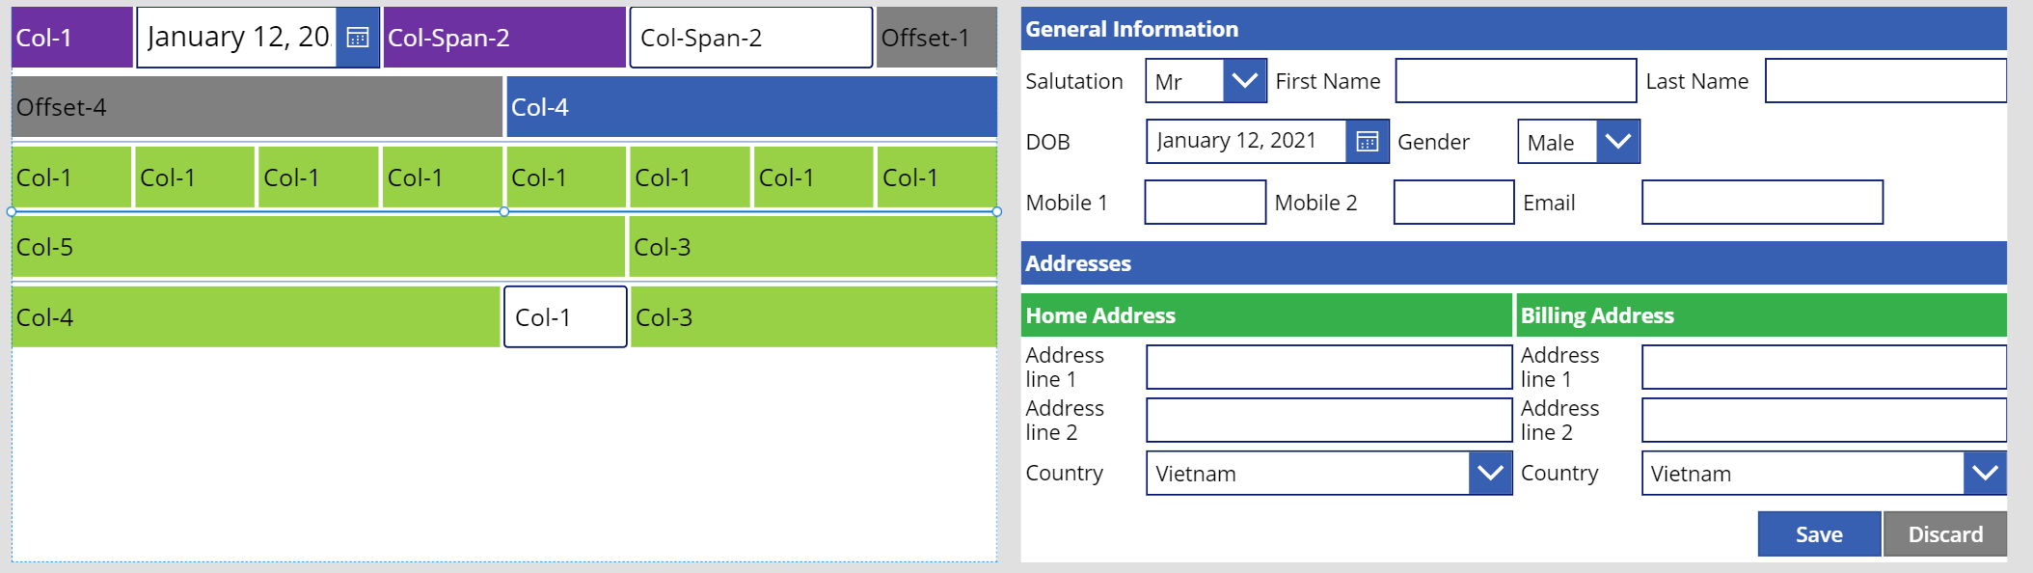Open the Gender dropdown showing Male
The image size is (2033, 573).
pyautogui.click(x=1617, y=142)
